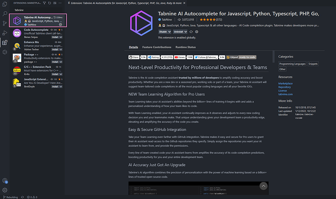Click the extensions search box containing Tabnine
Viewport: 336px width, 199px height.
37,10
